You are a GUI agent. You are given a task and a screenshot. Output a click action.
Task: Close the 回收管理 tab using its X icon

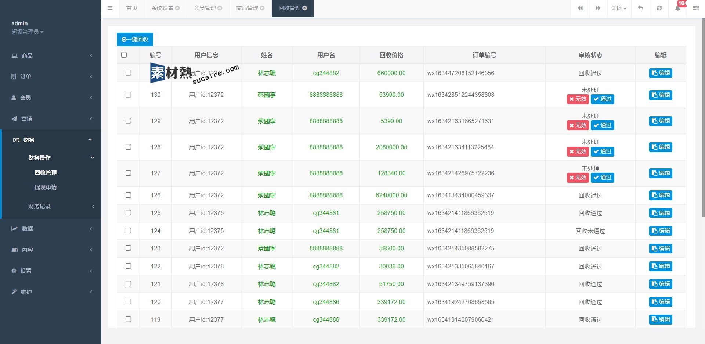pyautogui.click(x=305, y=8)
